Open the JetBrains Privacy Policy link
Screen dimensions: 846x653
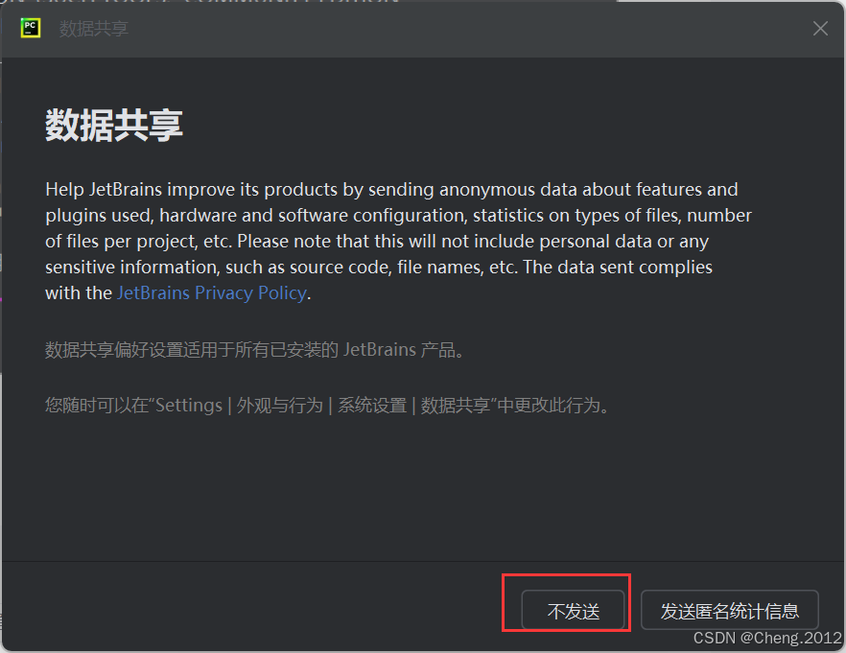pyautogui.click(x=211, y=292)
